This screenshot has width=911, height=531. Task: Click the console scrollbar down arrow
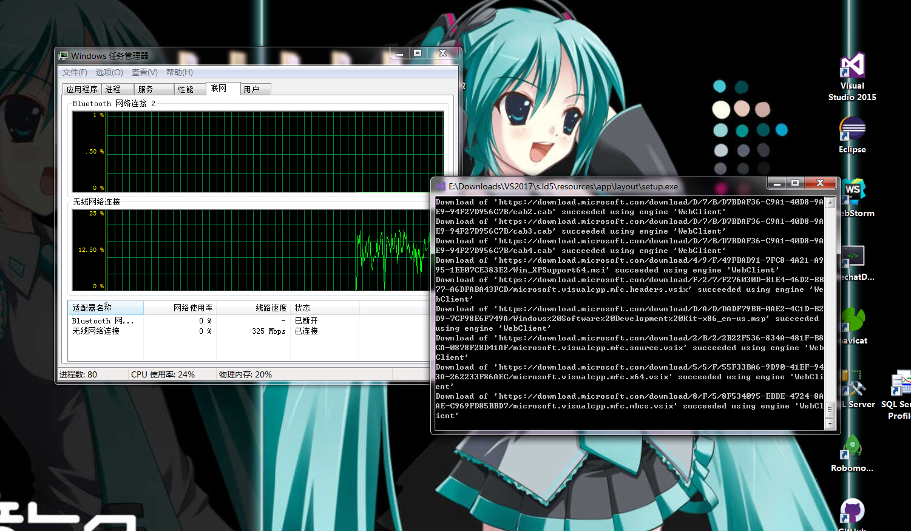coord(830,424)
